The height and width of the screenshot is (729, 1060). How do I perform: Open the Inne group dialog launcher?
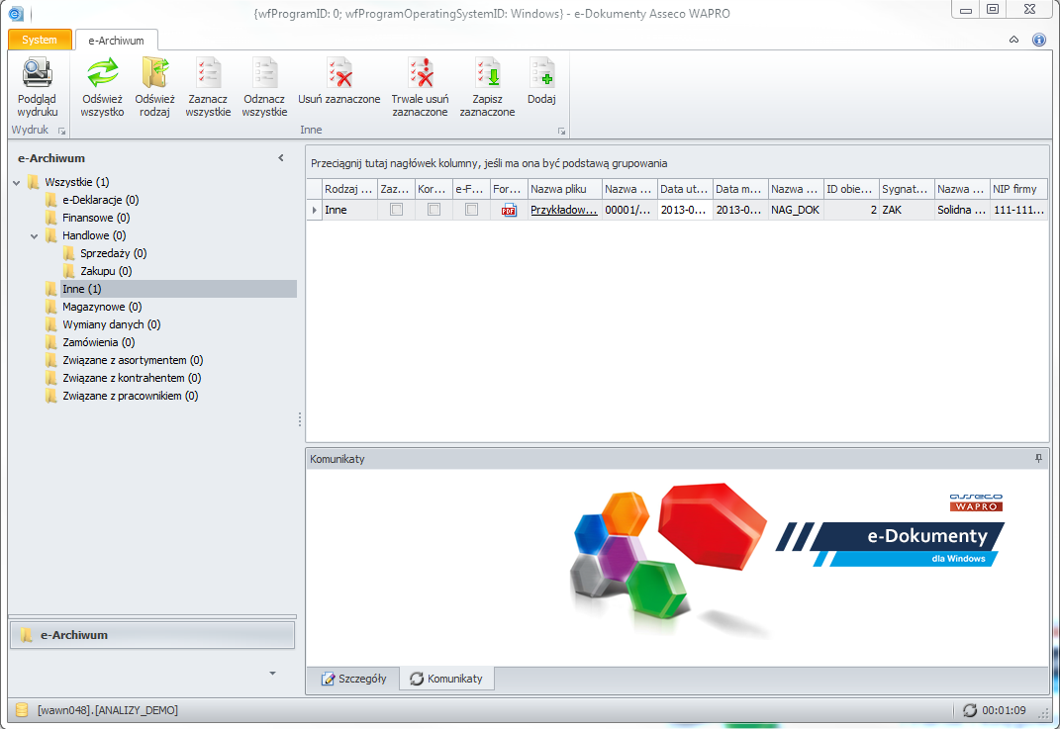561,132
